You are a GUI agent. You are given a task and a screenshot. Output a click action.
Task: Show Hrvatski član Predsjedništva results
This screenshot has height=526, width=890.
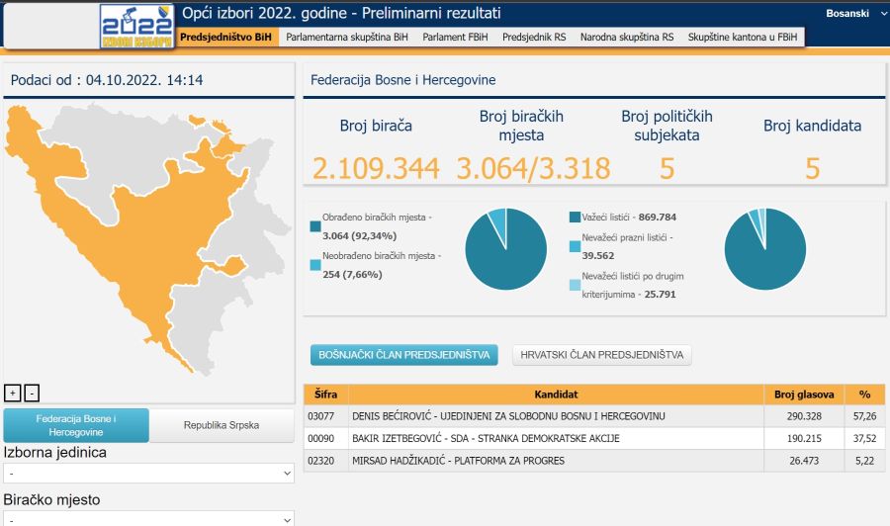[601, 356]
